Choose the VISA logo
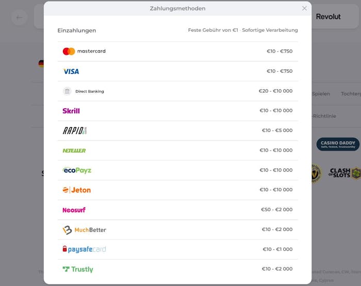The height and width of the screenshot is (286, 361). [x=71, y=71]
